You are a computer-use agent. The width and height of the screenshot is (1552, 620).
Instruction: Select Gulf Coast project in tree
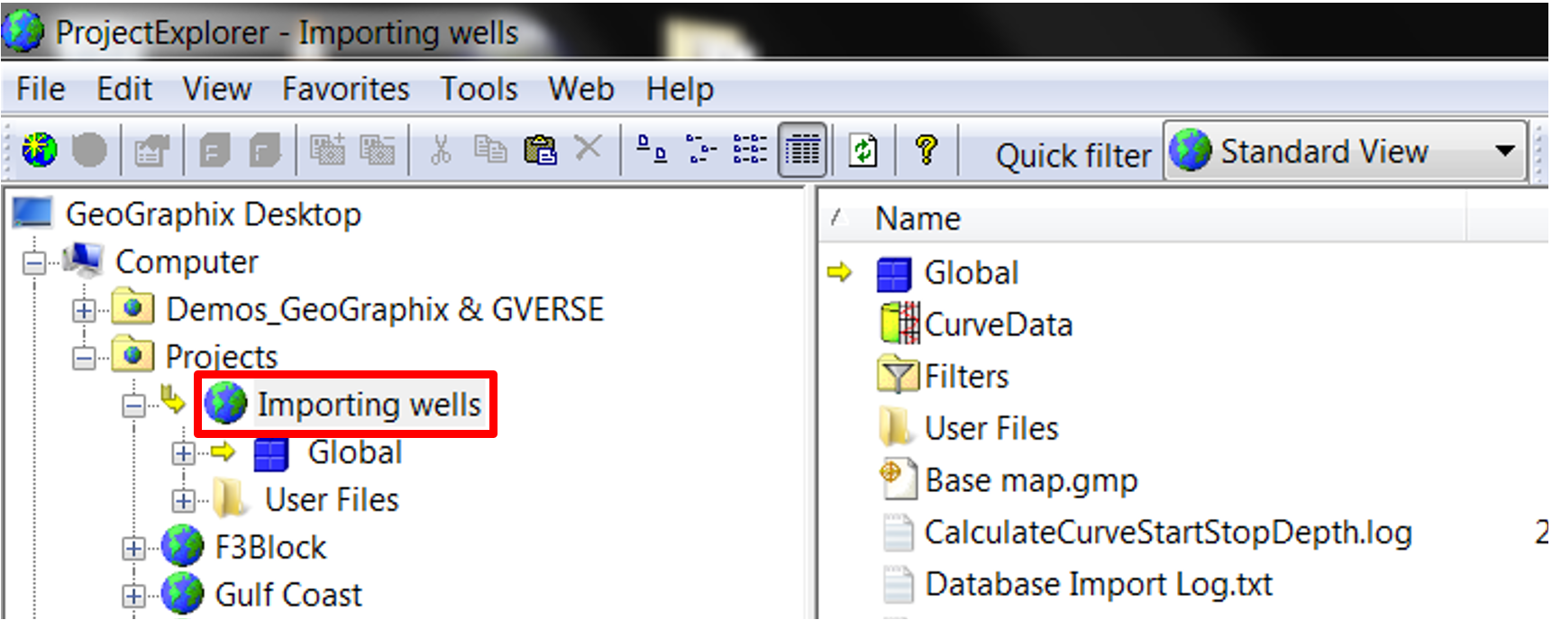(288, 596)
